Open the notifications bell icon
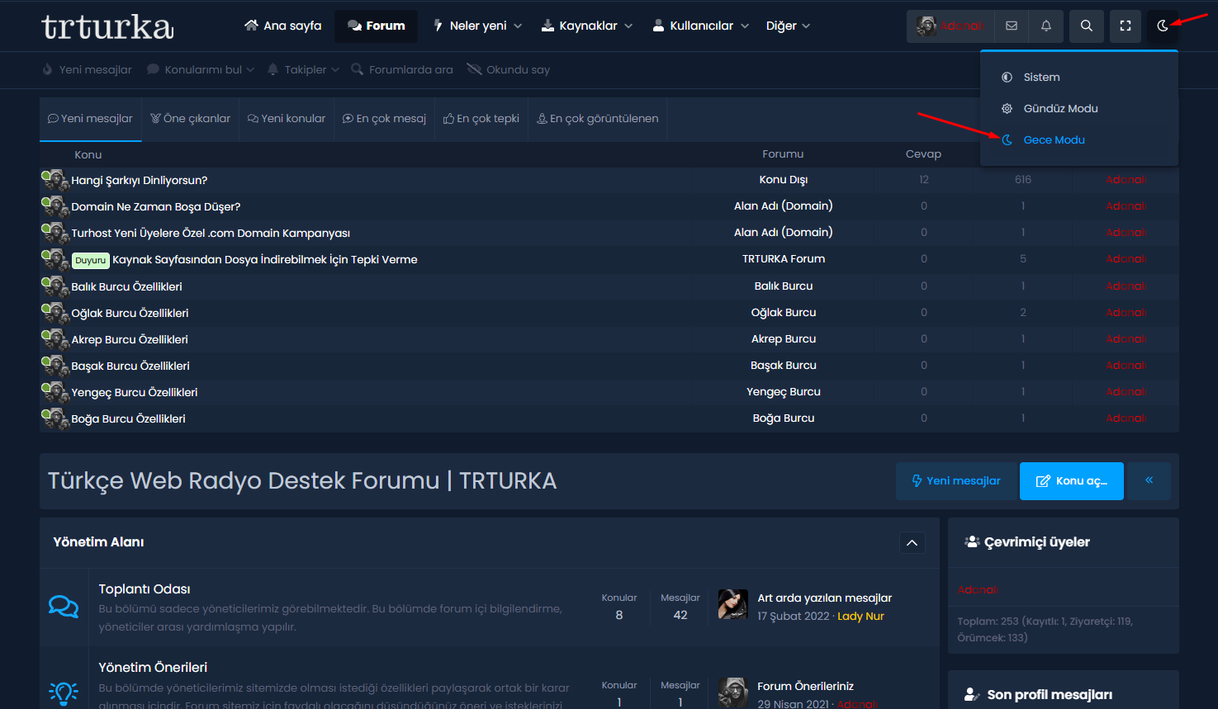The width and height of the screenshot is (1218, 709). (x=1045, y=26)
